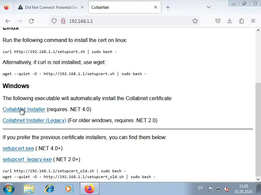Open the Downloads panel
The image size is (261, 195).
230,21
